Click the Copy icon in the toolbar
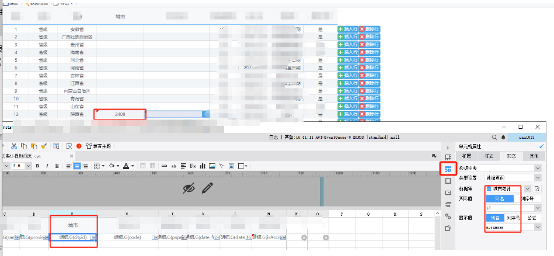The width and height of the screenshot is (554, 256). [x=24, y=146]
